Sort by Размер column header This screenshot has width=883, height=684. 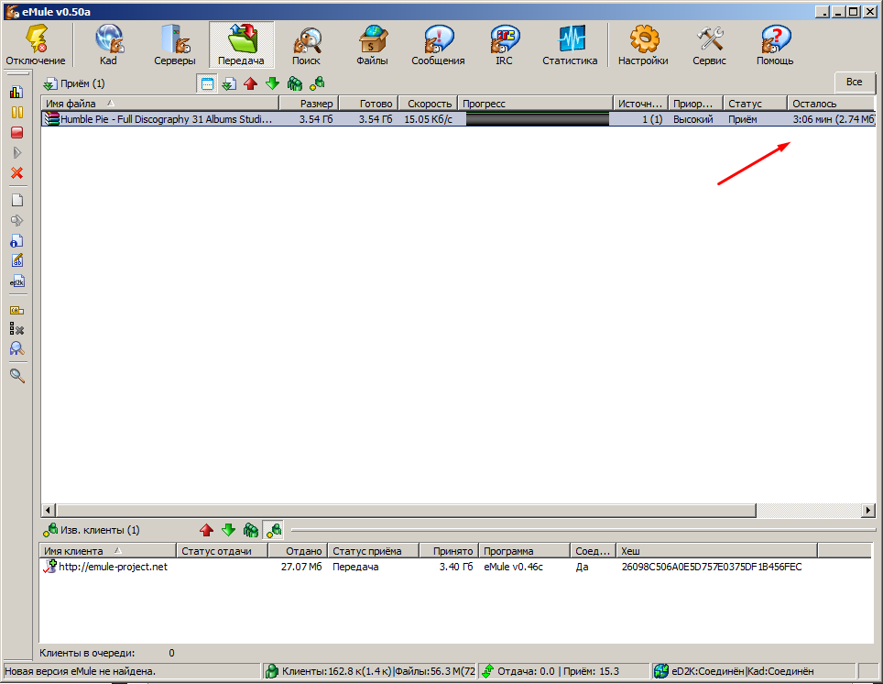coord(309,104)
